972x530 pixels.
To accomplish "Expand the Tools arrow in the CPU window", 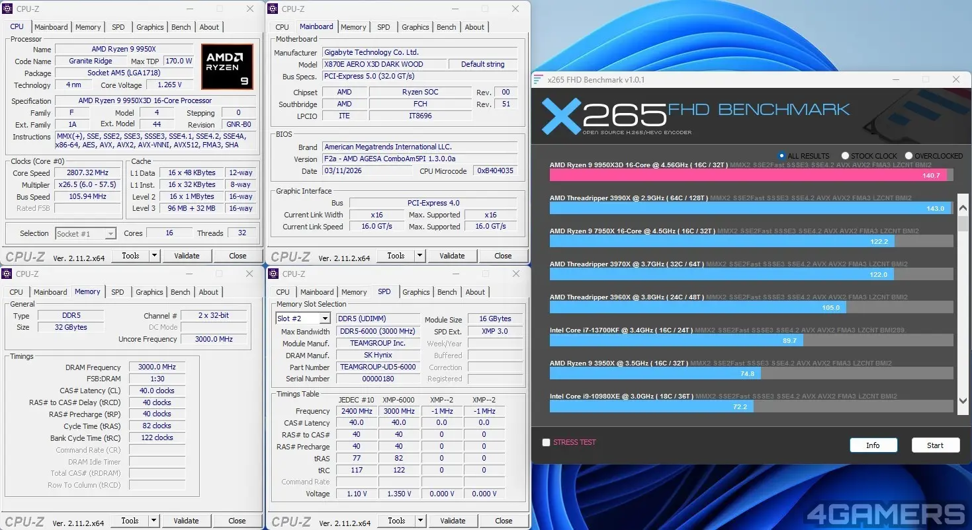I will tap(154, 256).
